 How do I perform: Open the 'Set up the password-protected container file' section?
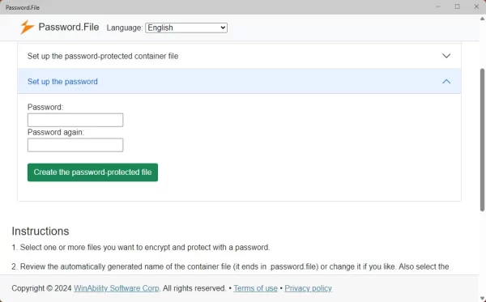tap(239, 56)
